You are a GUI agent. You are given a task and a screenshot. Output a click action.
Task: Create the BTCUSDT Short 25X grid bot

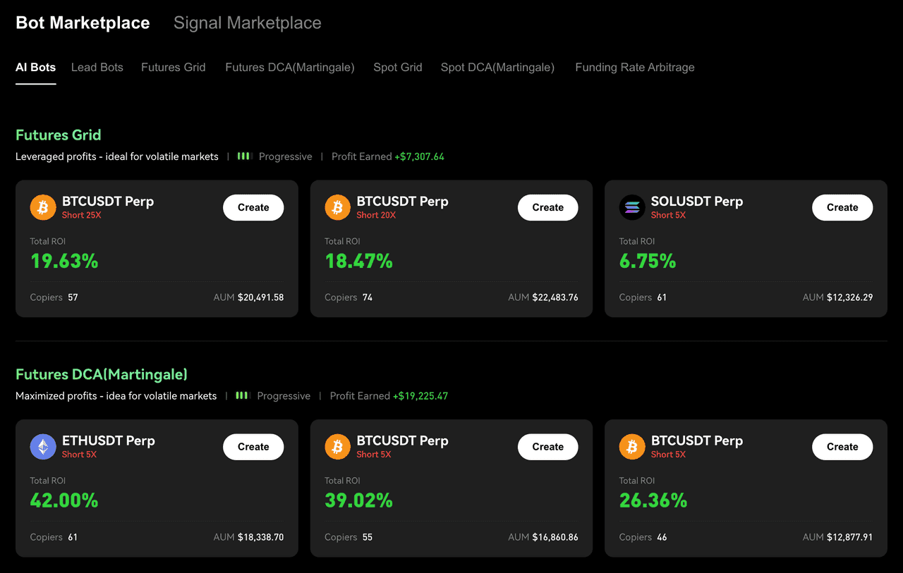[253, 207]
